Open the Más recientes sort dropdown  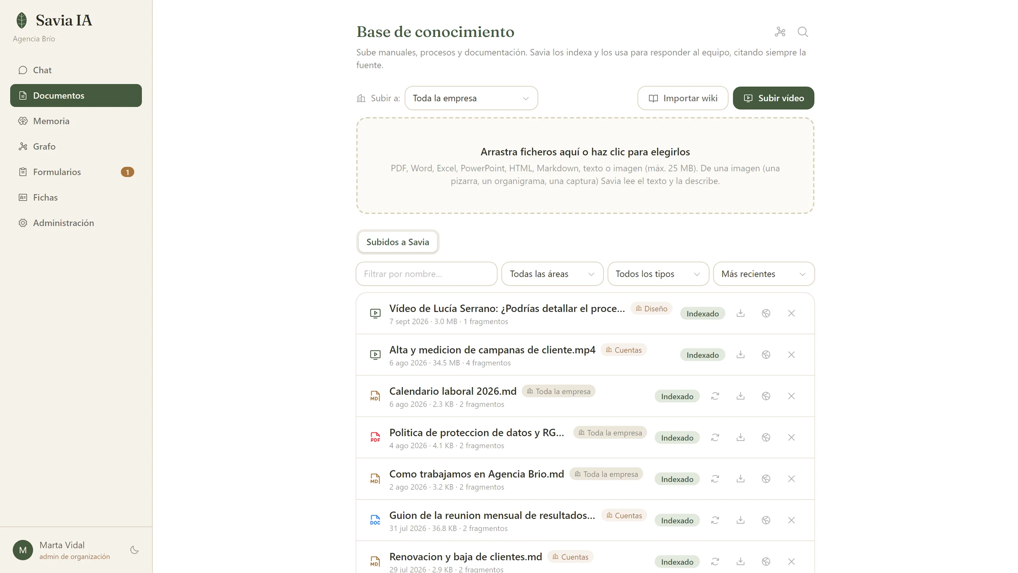764,274
